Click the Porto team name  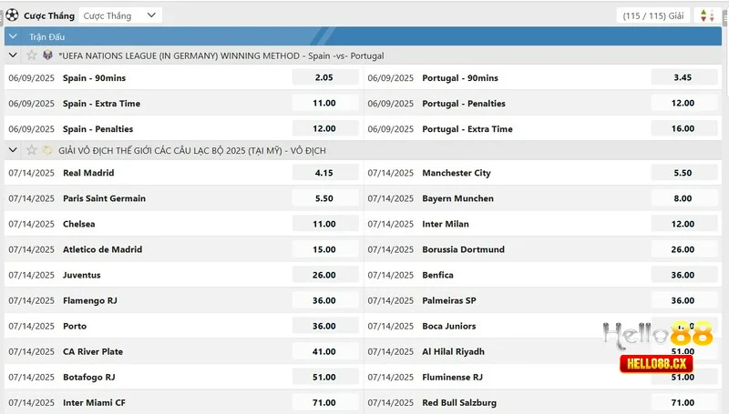point(75,326)
